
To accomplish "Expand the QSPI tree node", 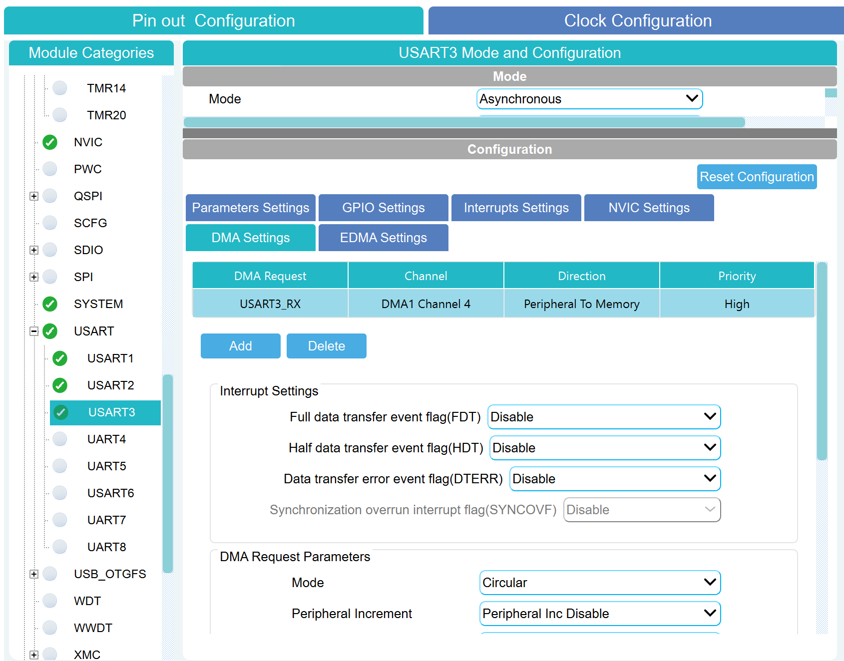I will [34, 196].
